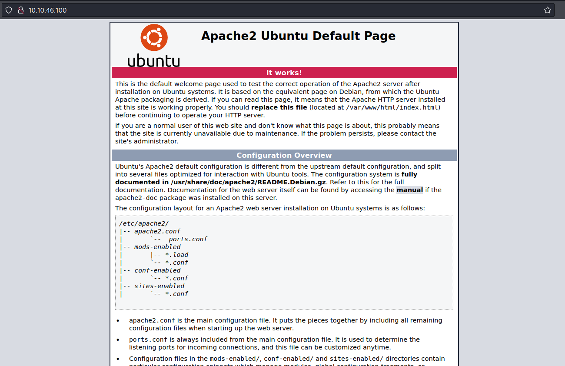The image size is (565, 366).
Task: Click mods-enabled in the config tree
Action: (x=157, y=247)
